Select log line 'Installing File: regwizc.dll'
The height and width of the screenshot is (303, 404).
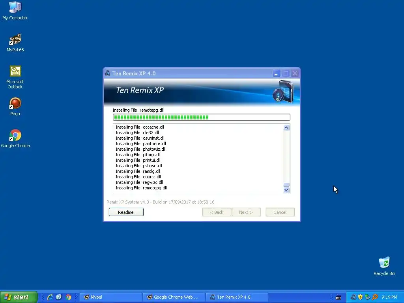click(x=139, y=182)
